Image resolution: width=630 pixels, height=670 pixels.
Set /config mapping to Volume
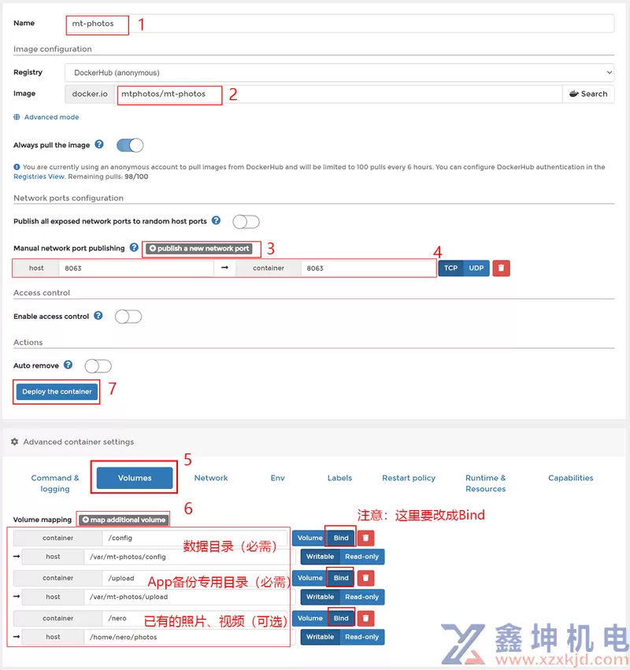pyautogui.click(x=309, y=538)
